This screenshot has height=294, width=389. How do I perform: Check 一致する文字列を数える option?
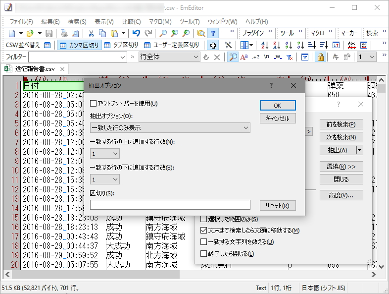coord(203,242)
